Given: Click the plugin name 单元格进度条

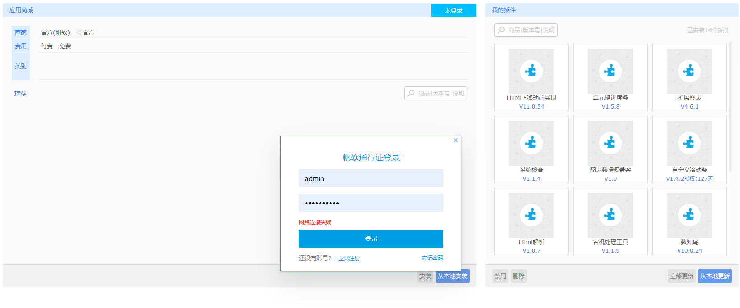Looking at the screenshot, I should (x=610, y=98).
